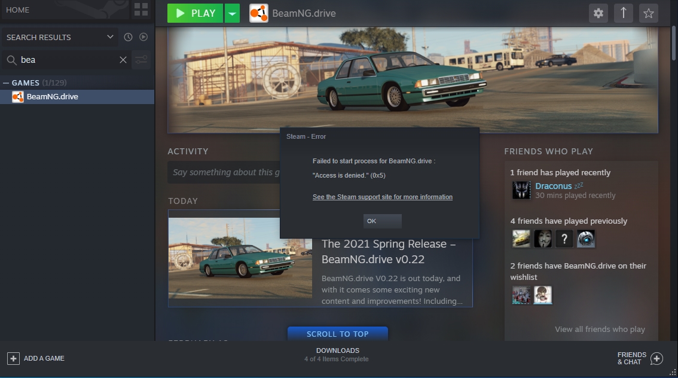Screen dimensions: 678x378
Task: Open question mark friend avatar
Action: tap(564, 239)
